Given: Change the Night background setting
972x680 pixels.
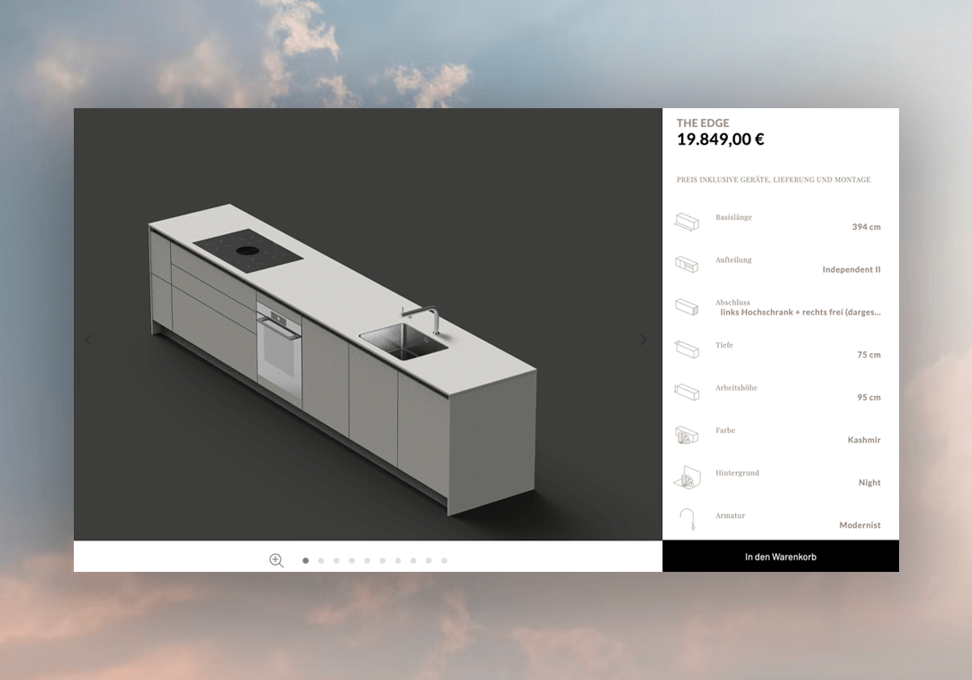Looking at the screenshot, I should (x=868, y=483).
